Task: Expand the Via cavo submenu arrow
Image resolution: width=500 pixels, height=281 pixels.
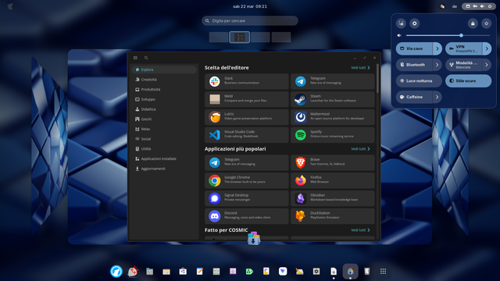Action: 437,48
